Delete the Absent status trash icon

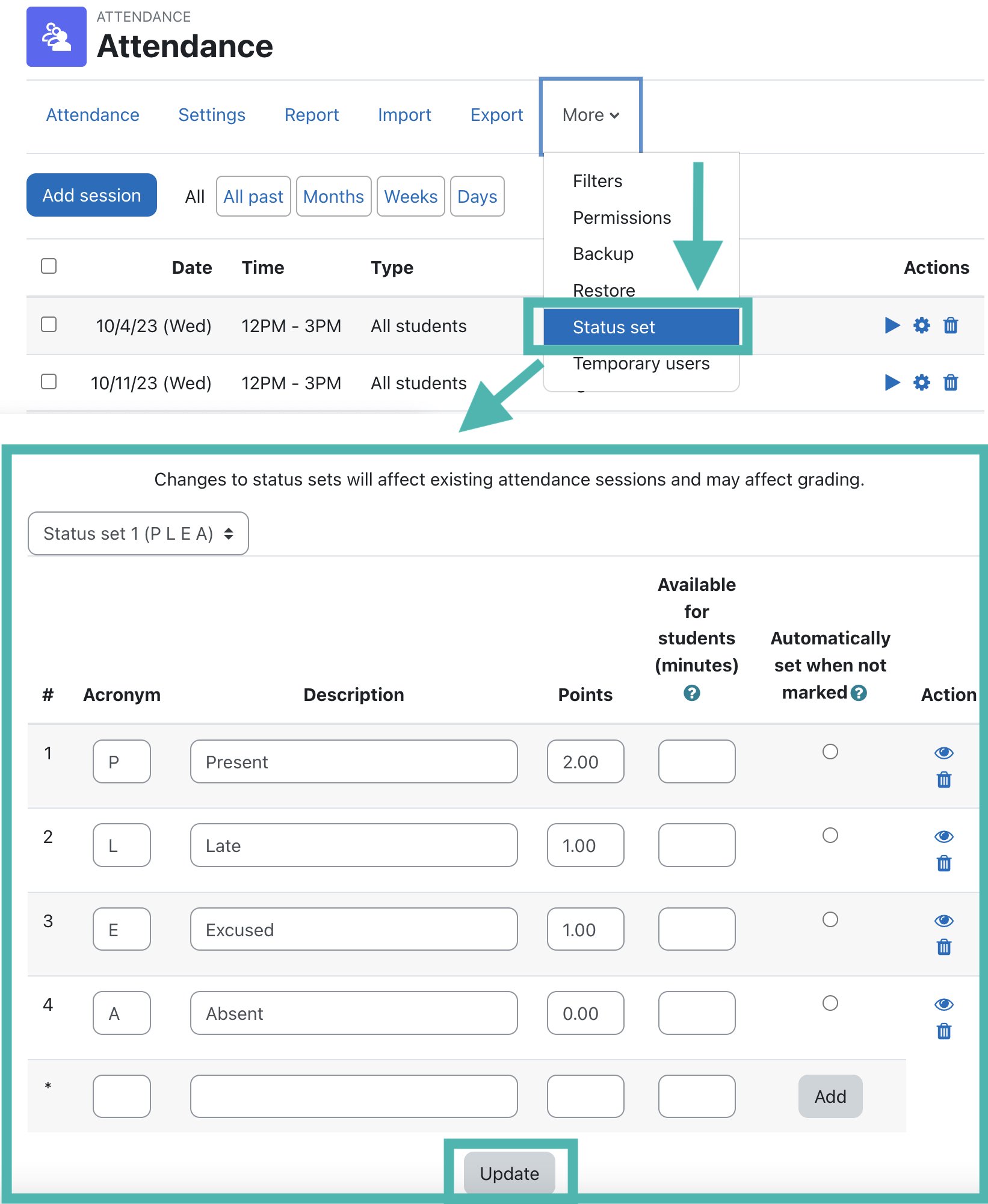point(944,1031)
